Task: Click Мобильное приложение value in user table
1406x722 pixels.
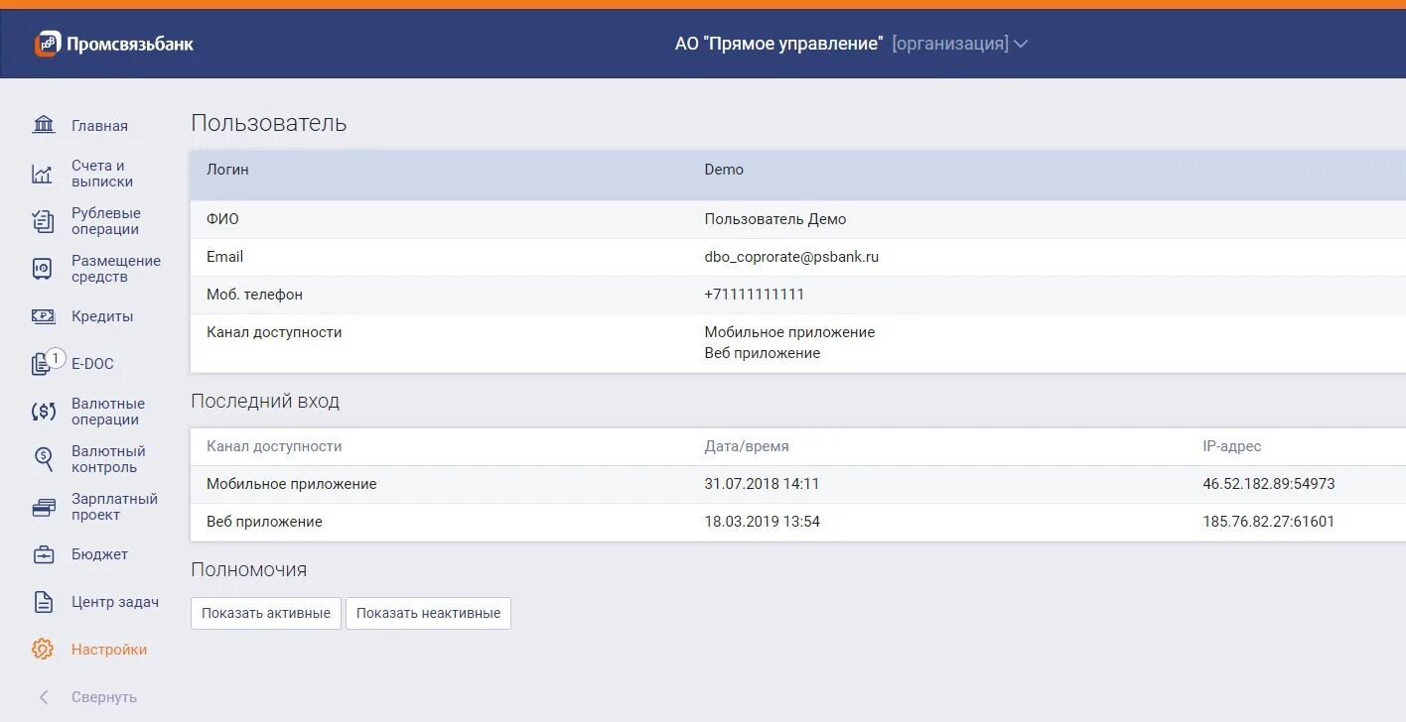Action: (789, 332)
